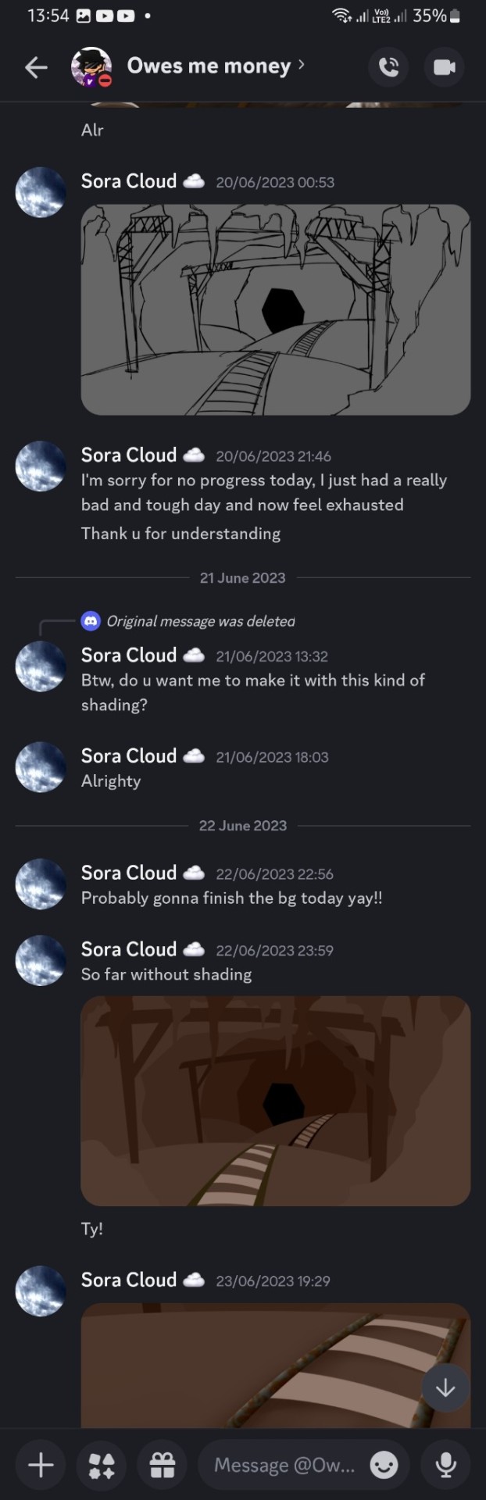Tap the microphone voice message icon

click(x=446, y=1465)
